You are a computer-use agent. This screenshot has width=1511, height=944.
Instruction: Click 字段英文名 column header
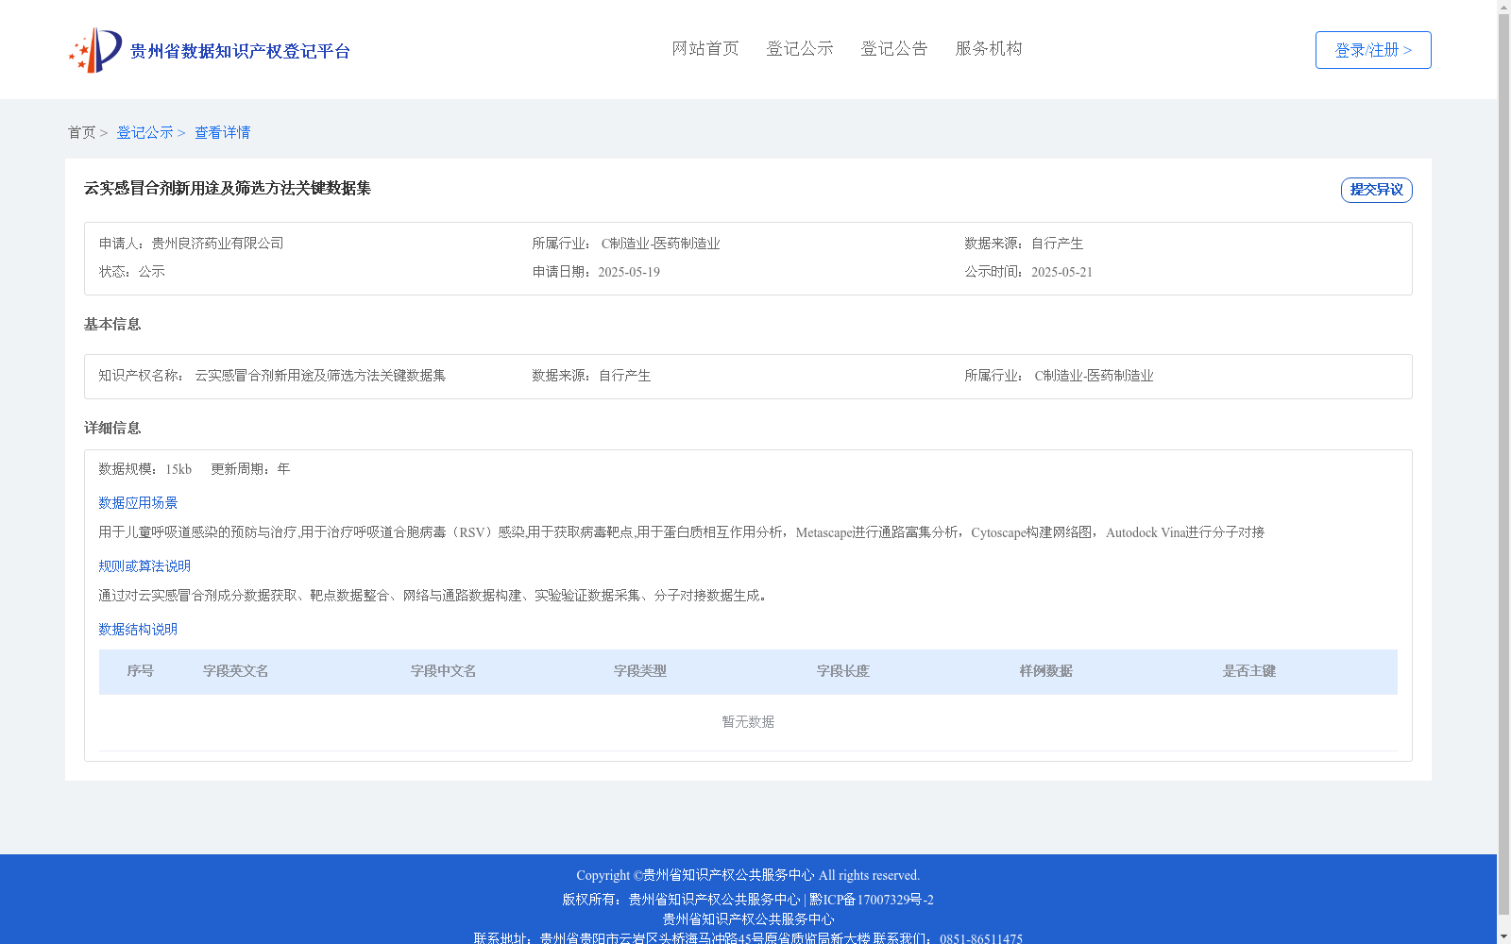(236, 671)
